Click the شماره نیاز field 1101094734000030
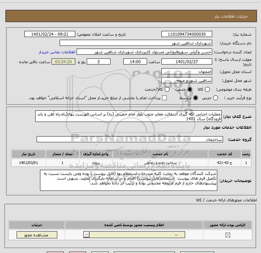The height and width of the screenshot is (253, 261). tap(186, 34)
